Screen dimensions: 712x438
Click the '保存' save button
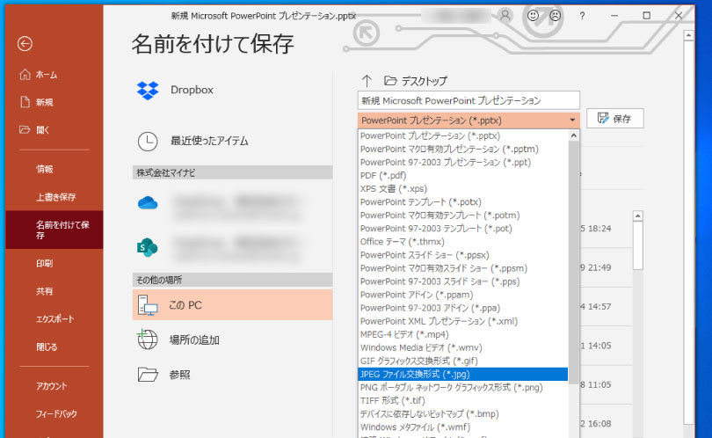(614, 119)
